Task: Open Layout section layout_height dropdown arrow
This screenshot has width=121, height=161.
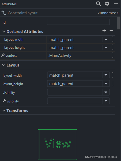Action: (106, 84)
